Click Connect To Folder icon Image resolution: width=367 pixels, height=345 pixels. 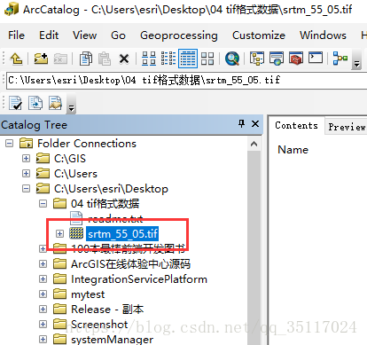[x=41, y=59]
